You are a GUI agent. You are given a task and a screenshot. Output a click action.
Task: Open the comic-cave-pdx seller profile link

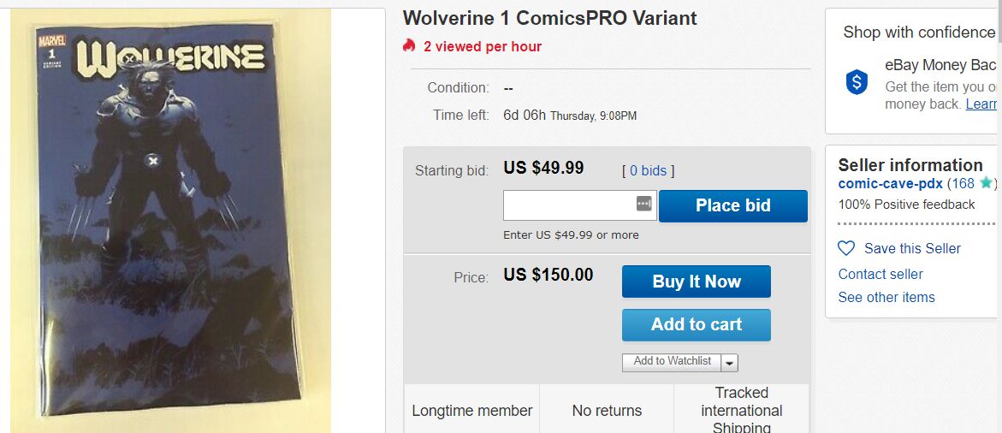(890, 183)
